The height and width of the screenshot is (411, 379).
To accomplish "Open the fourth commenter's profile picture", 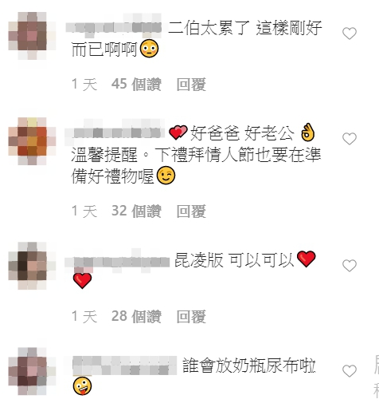I will [32, 371].
